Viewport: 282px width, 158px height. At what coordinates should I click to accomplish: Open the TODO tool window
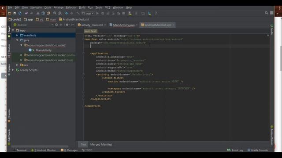(87, 150)
